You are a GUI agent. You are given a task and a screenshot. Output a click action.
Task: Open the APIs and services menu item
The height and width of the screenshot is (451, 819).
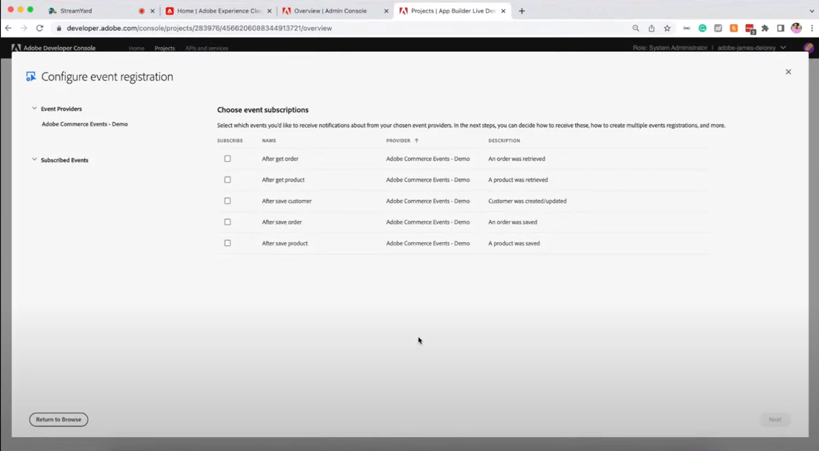click(207, 48)
